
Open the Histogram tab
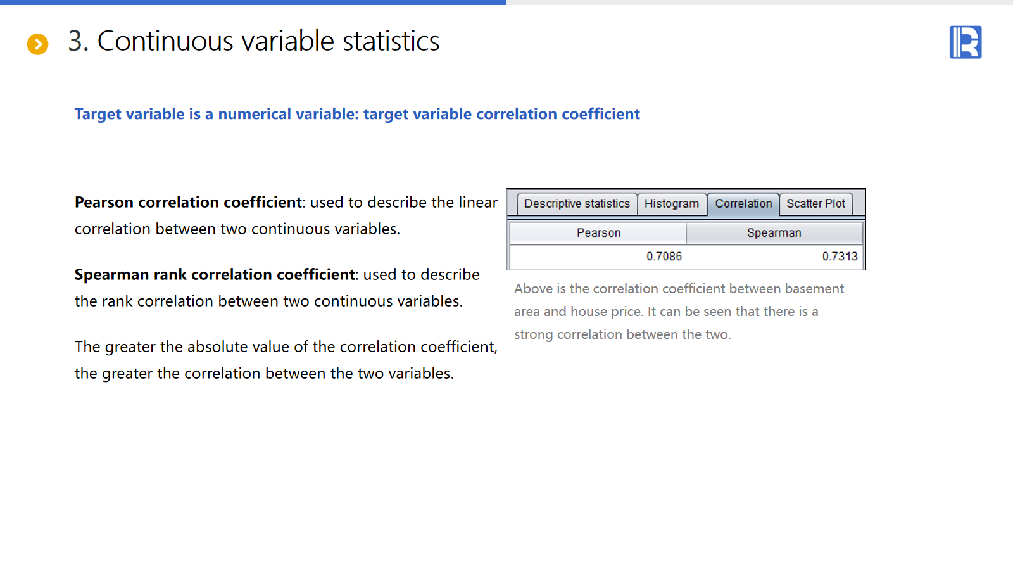click(671, 204)
